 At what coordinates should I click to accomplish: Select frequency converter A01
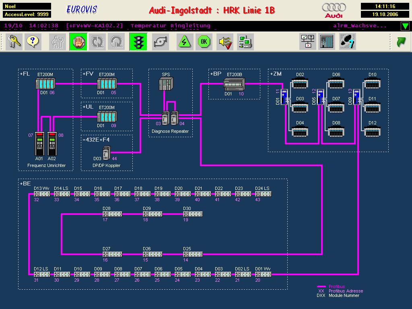click(x=40, y=144)
